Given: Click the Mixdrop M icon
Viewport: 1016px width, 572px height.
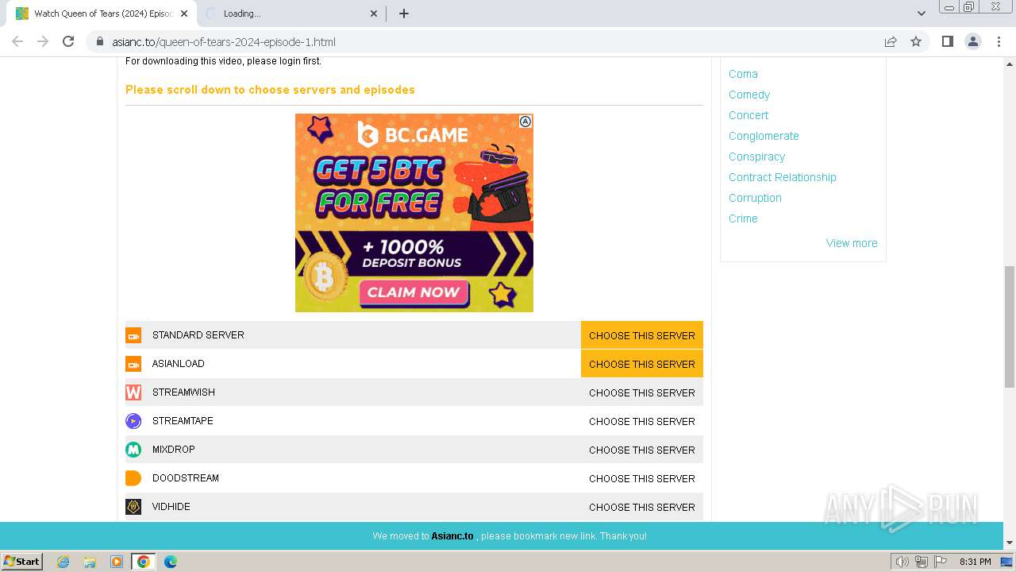Looking at the screenshot, I should pos(133,450).
